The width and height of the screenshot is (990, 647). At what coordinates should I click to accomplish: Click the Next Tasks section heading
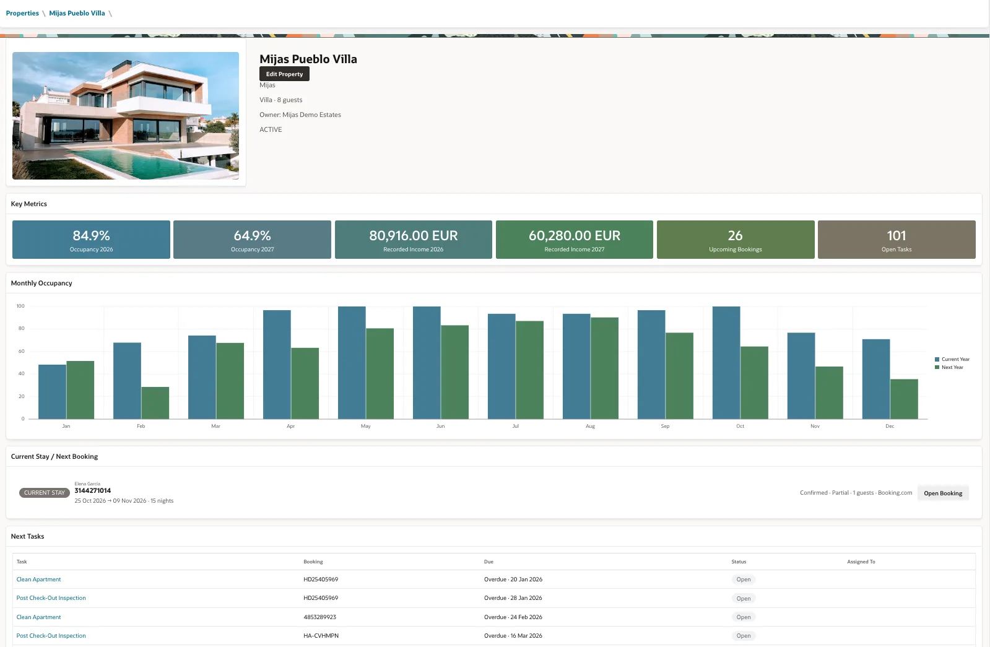pos(27,536)
